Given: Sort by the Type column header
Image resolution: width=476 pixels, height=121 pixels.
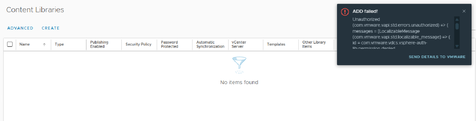Looking at the screenshot, I should point(59,44).
